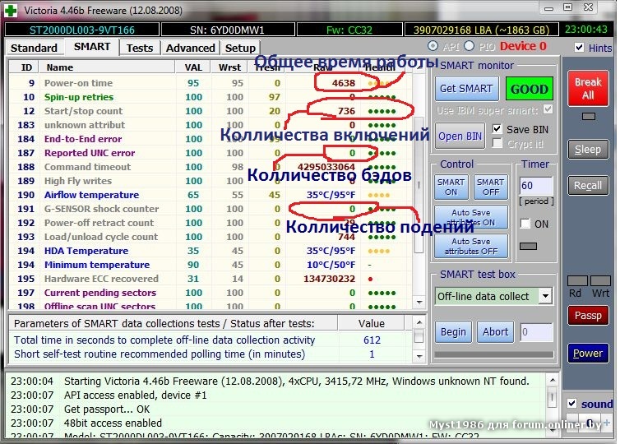620x444 pixels.
Task: Click the red Break All button
Action: pos(588,88)
